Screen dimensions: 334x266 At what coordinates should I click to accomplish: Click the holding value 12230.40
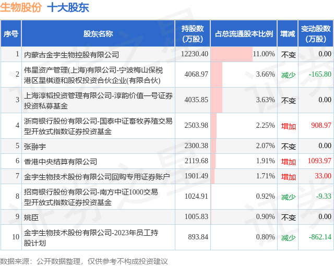coord(195,54)
